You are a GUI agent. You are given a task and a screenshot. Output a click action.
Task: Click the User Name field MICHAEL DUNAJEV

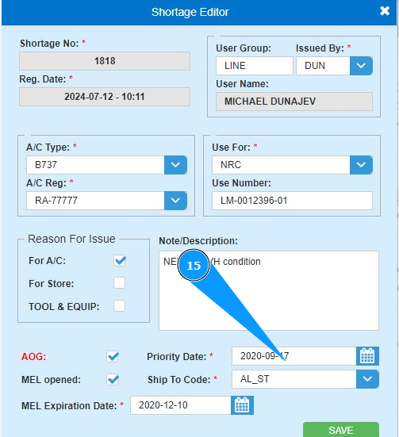294,102
